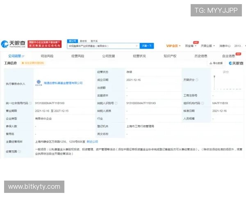The width and height of the screenshot is (246, 197).
Task: Click the 导出数据 export button
Action: tap(216, 63)
